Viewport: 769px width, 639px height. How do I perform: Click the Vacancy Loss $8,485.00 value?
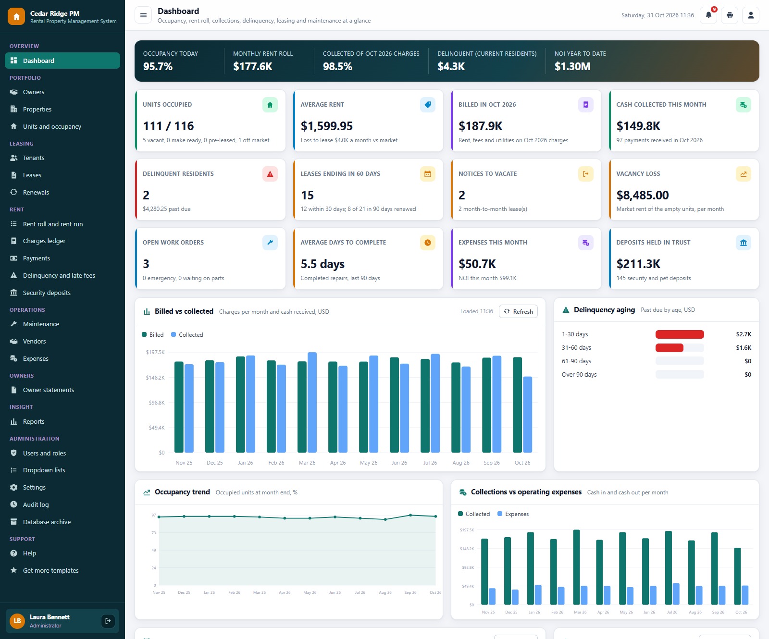point(643,196)
